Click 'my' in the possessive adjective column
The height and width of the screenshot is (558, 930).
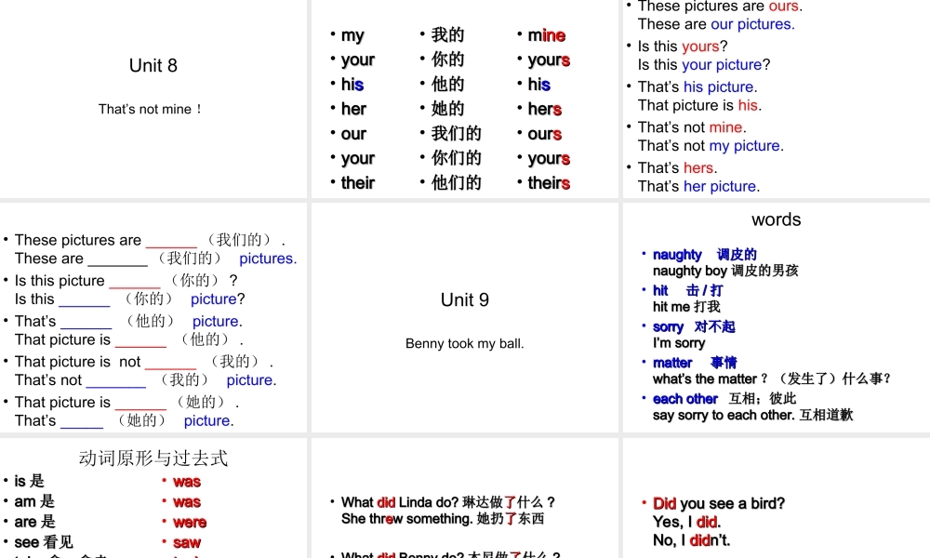coord(352,35)
